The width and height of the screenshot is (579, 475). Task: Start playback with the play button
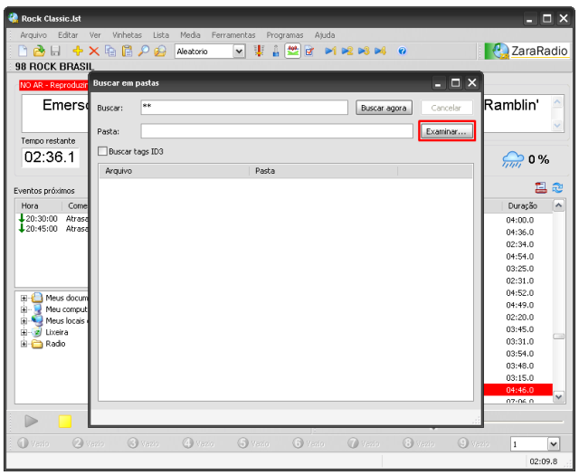[x=31, y=421]
